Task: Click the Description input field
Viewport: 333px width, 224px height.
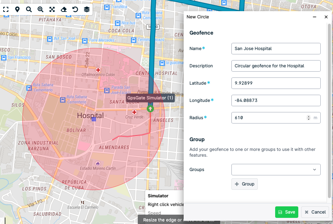Action: point(276,66)
